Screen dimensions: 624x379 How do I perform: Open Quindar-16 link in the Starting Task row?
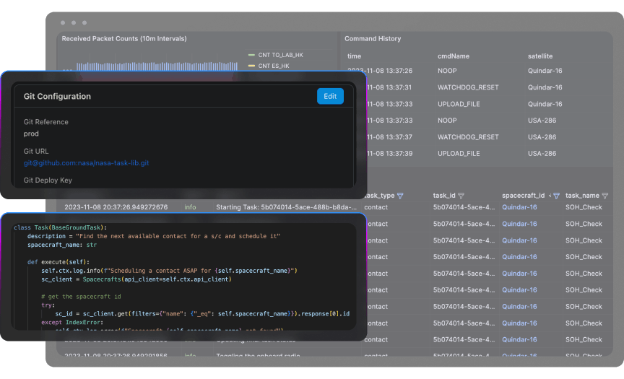click(x=519, y=207)
